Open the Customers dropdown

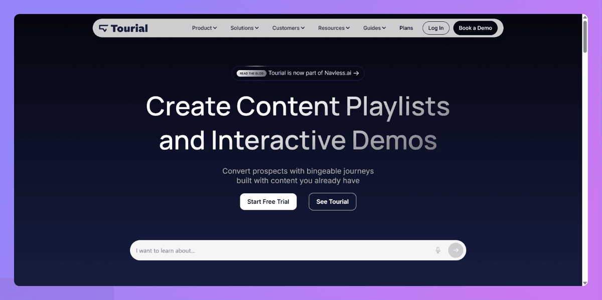[288, 28]
